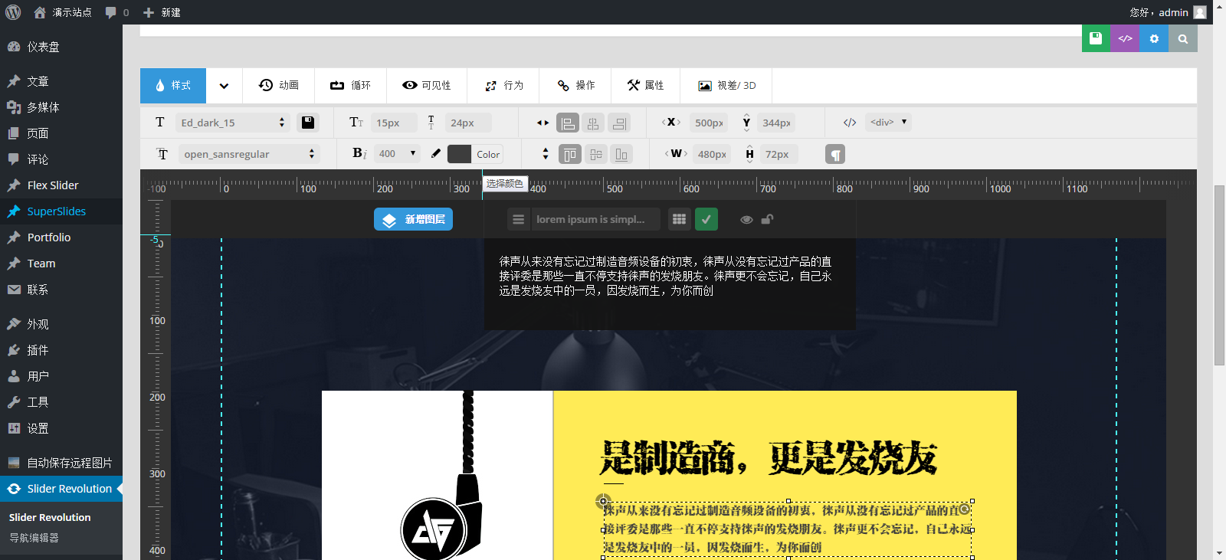The image size is (1226, 560).
Task: Open the Ed_dark_15 style dropdown
Action: pos(233,123)
